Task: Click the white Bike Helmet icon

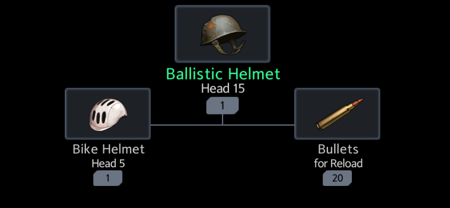Action: click(x=108, y=114)
